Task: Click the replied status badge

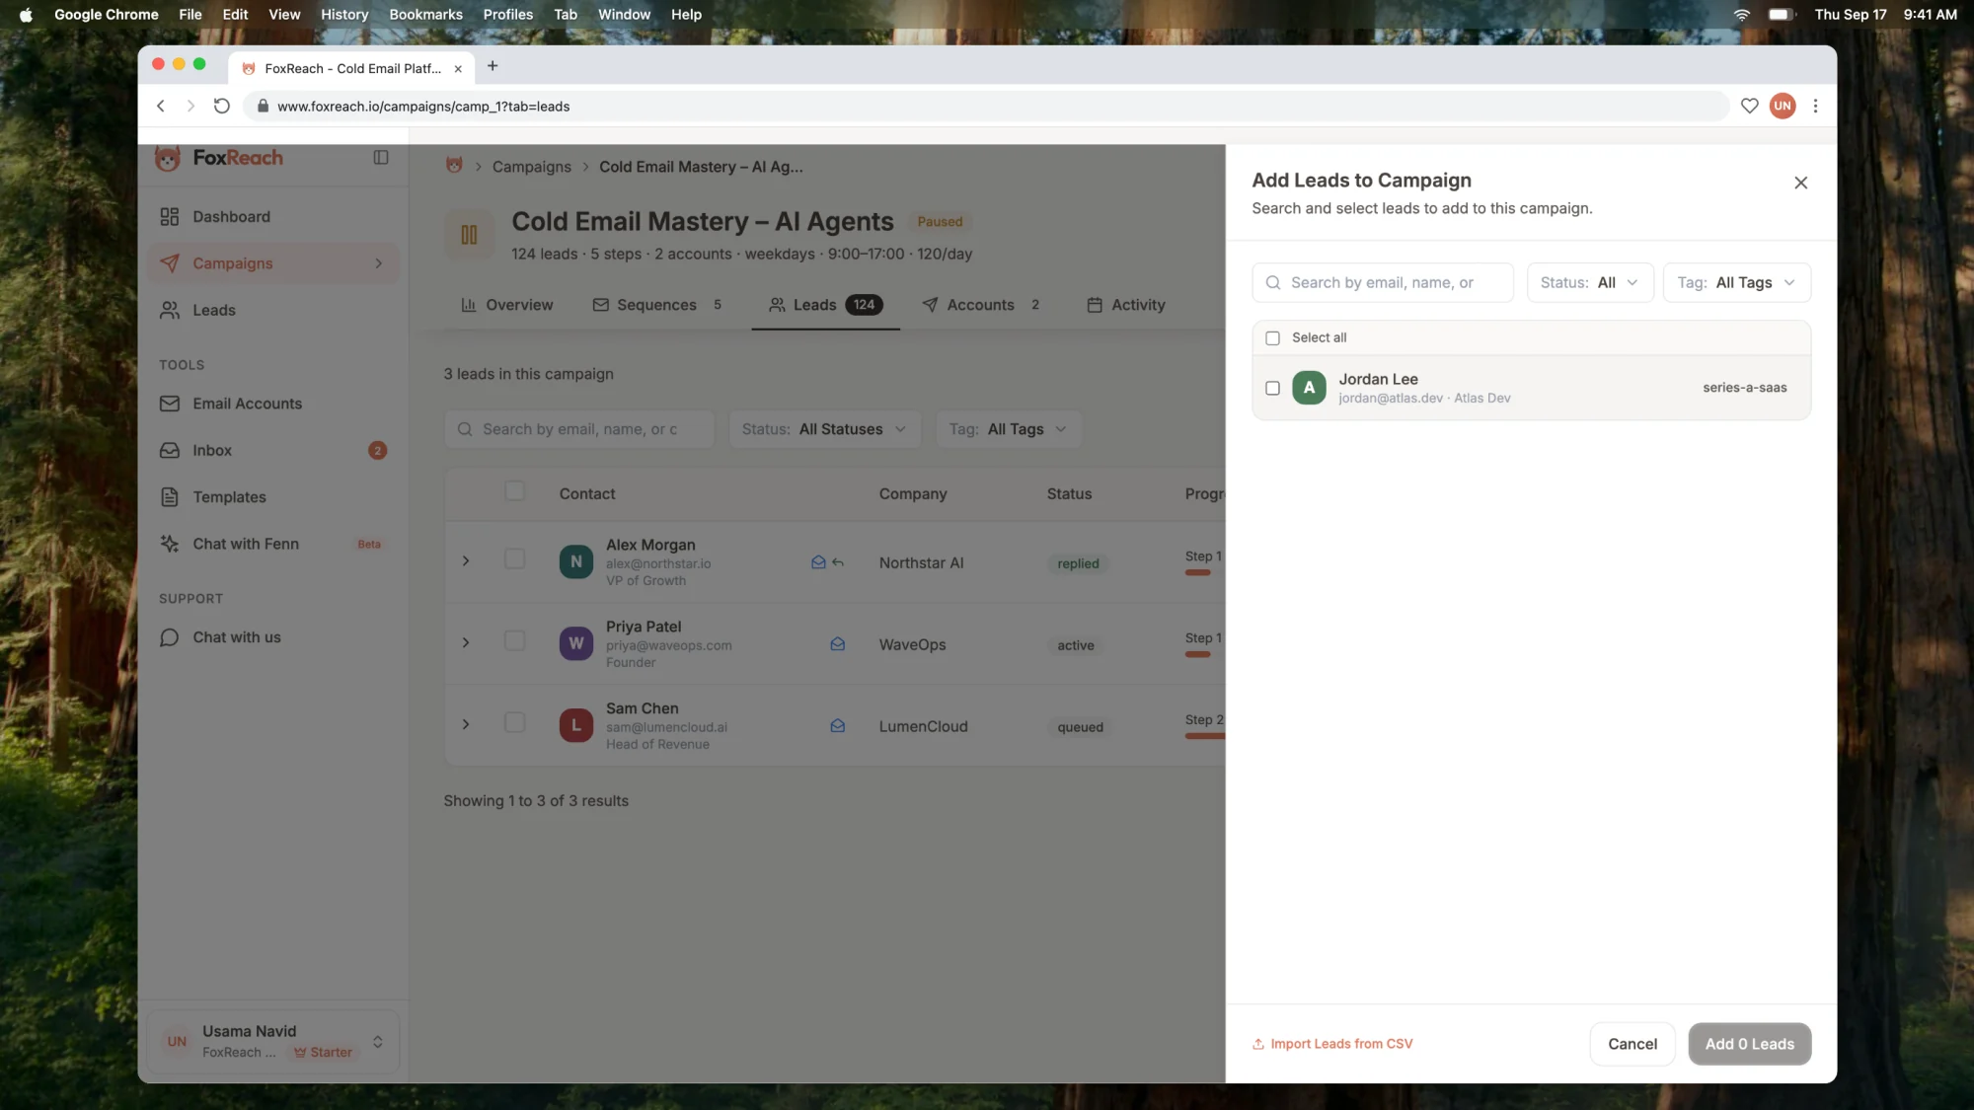Action: click(1078, 563)
